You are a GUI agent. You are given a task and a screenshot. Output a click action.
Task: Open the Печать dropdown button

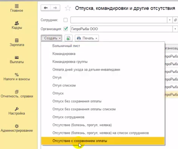click(87, 38)
